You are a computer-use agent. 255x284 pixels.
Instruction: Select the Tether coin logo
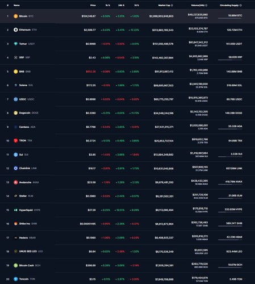[16, 44]
